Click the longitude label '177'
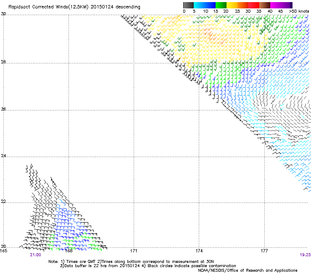This screenshot has height=273, width=311. pyautogui.click(x=264, y=251)
